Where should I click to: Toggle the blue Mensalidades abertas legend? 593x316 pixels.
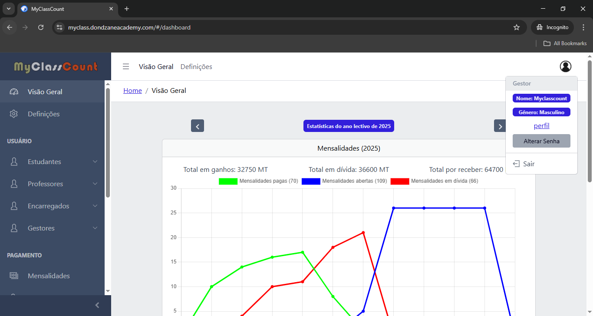click(311, 181)
